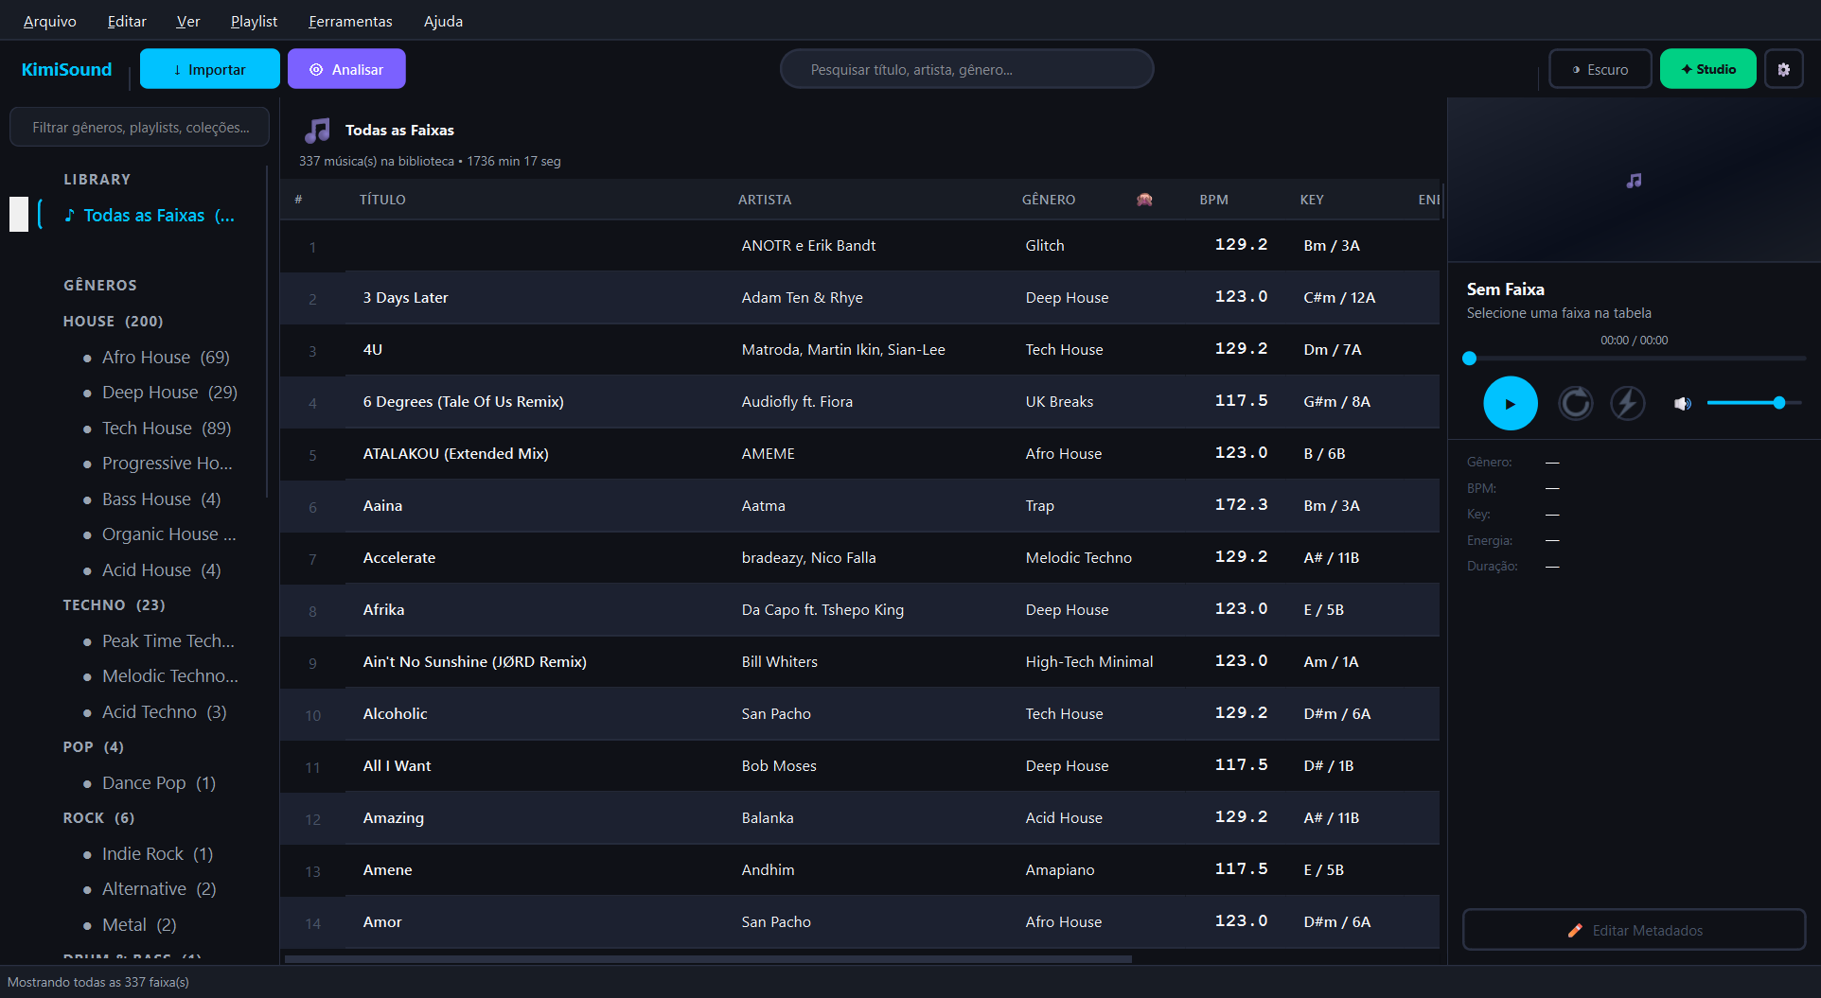Click the icon column header beside GÊNERO
The image size is (1821, 998).
point(1144,200)
